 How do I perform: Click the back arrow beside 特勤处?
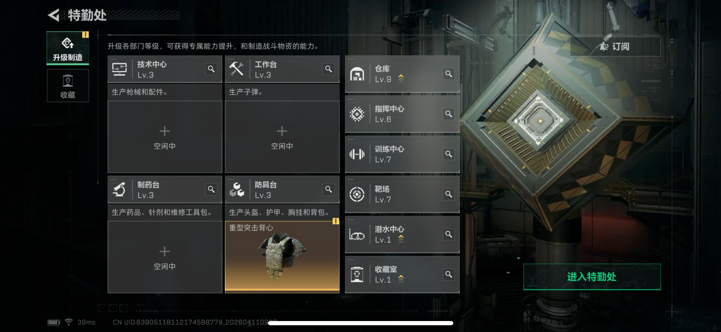[x=54, y=15]
